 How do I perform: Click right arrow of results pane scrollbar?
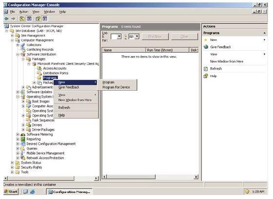point(196,177)
